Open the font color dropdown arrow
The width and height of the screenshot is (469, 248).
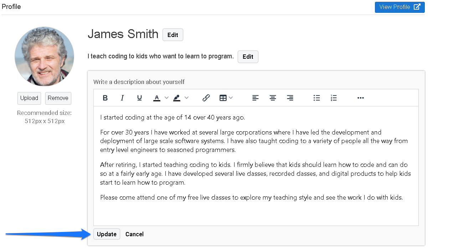tap(166, 98)
